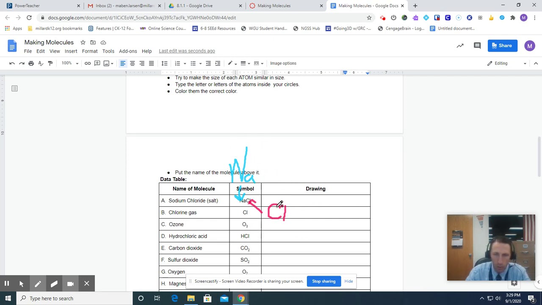Hide the Screencastify sharing notification
This screenshot has height=305, width=542.
click(x=348, y=281)
